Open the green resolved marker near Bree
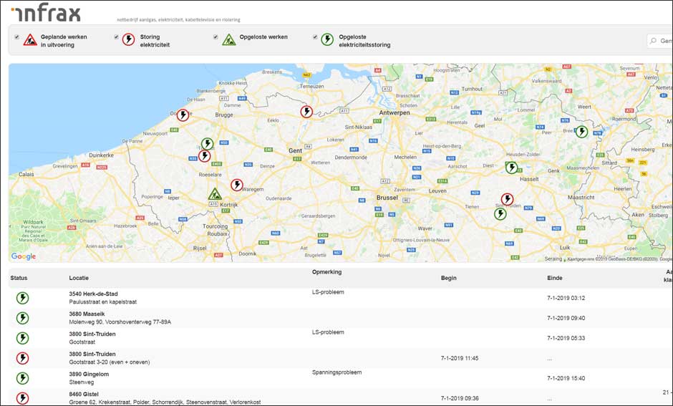 click(581, 131)
